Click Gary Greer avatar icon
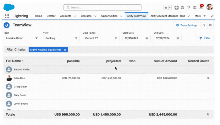The image size is (220, 125). [x=9, y=95]
